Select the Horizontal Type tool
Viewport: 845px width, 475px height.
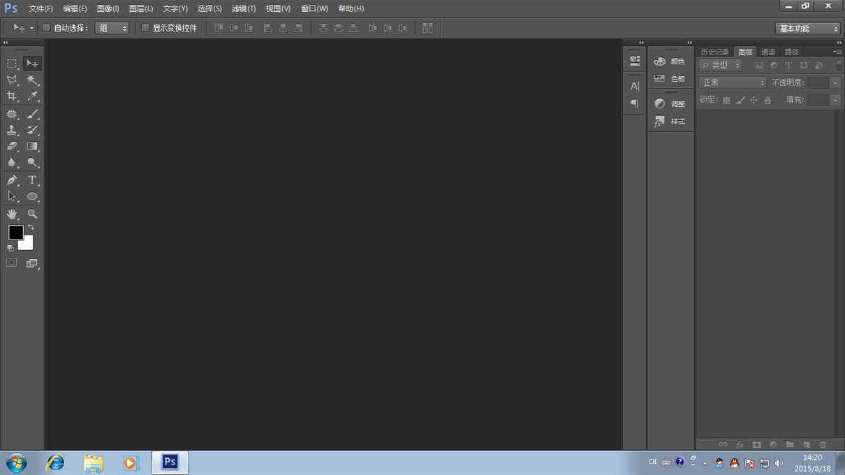click(32, 180)
